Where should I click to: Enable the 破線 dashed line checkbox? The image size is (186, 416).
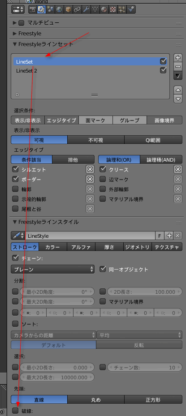[15, 411]
